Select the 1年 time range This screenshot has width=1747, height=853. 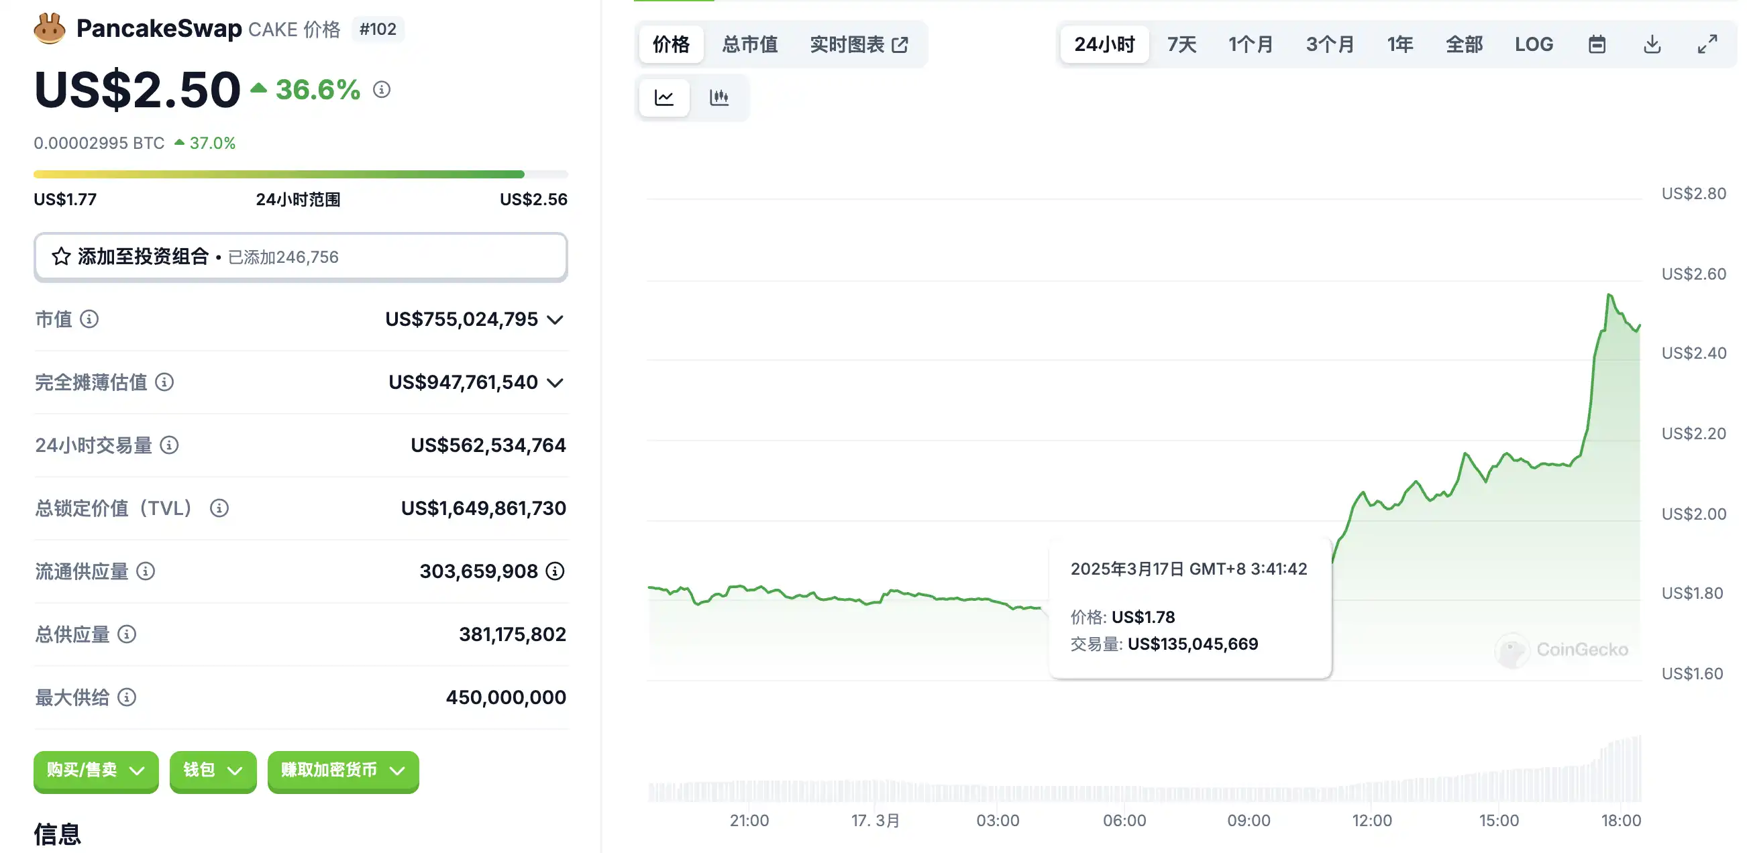click(x=1399, y=44)
